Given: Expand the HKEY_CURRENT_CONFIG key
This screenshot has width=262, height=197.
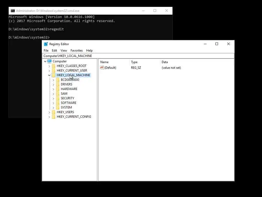Looking at the screenshot, I should pyautogui.click(x=49, y=117).
